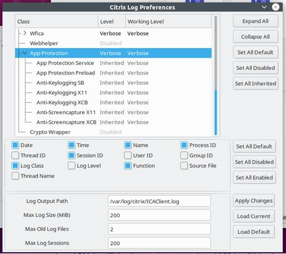Select the Anti-Screencapture X11 row
This screenshot has height=254, width=286.
(114, 112)
